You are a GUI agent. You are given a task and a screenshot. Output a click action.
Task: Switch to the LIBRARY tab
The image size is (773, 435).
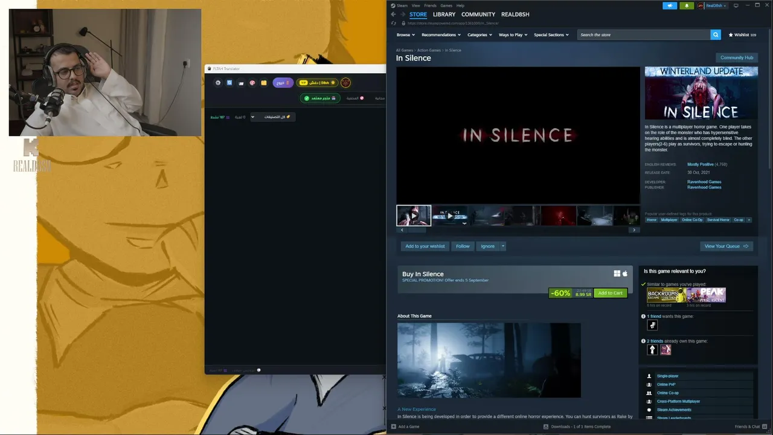click(x=444, y=14)
